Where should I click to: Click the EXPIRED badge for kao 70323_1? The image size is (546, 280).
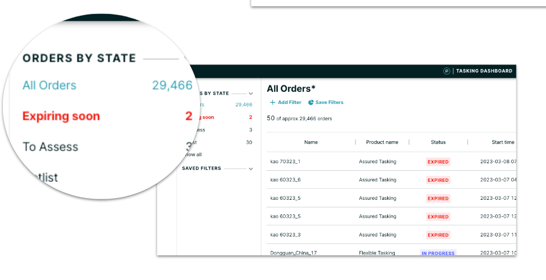point(438,162)
